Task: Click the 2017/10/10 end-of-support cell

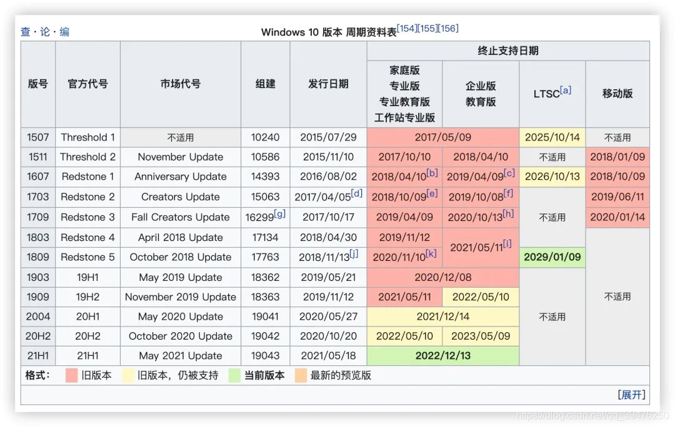Action: (x=404, y=157)
